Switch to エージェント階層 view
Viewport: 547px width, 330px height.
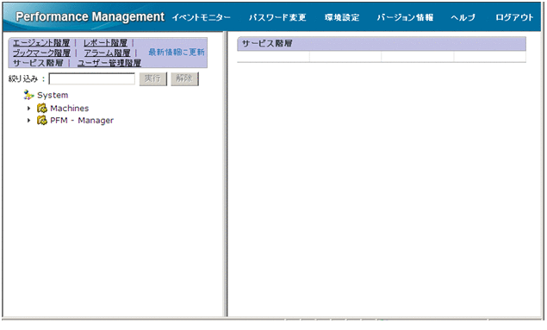(41, 43)
